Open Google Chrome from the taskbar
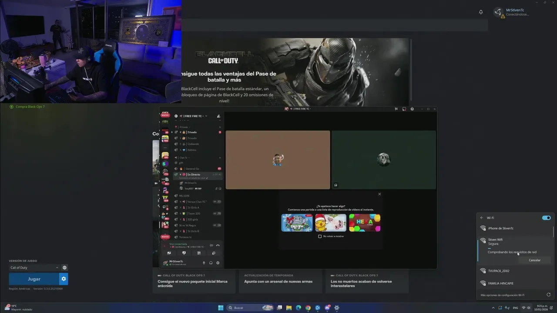This screenshot has width=557, height=313. click(x=308, y=308)
